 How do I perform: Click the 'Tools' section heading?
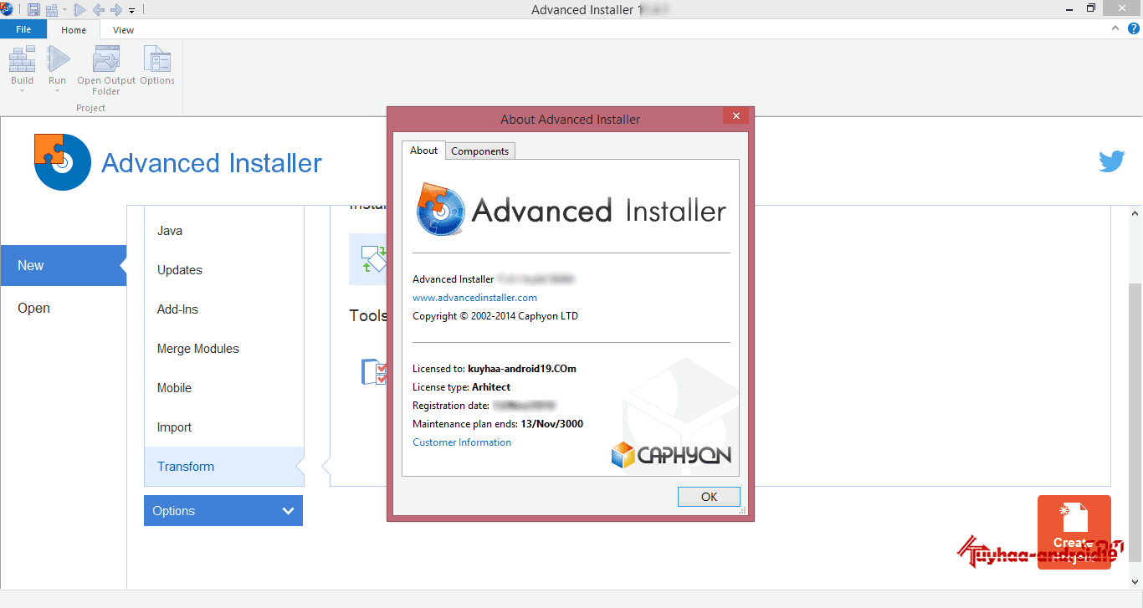pyautogui.click(x=368, y=315)
